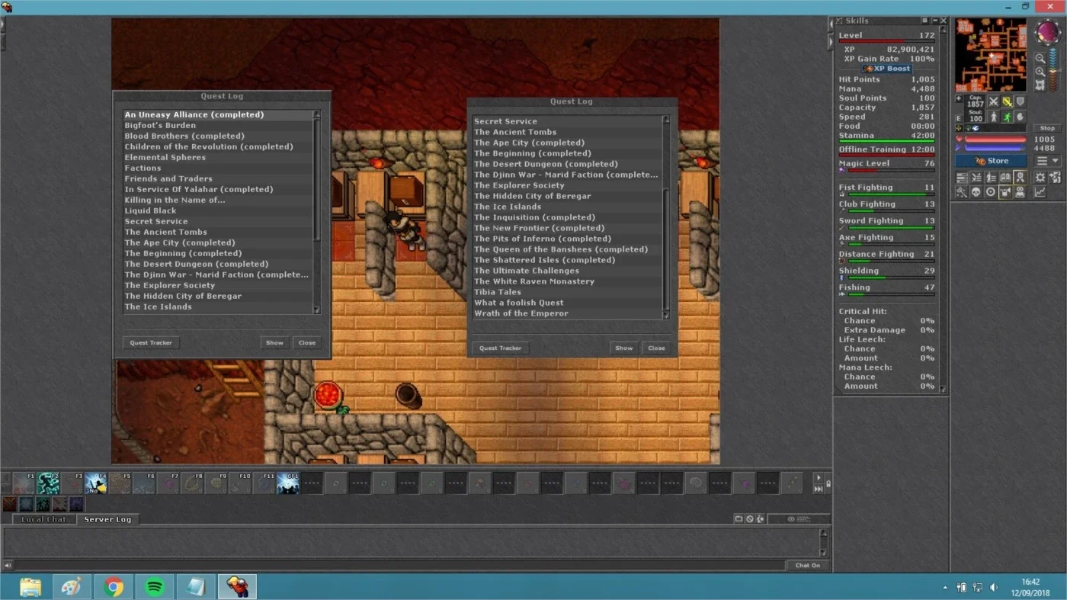Switch to the Server Log tab
The width and height of the screenshot is (1067, 600).
pos(107,519)
